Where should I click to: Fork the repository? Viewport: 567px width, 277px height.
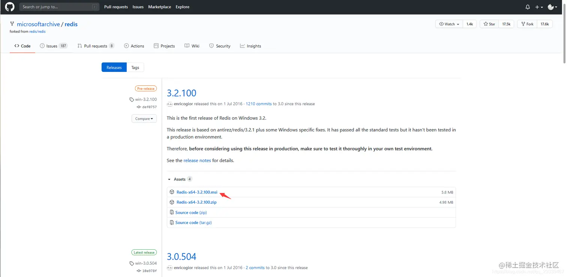click(x=527, y=24)
